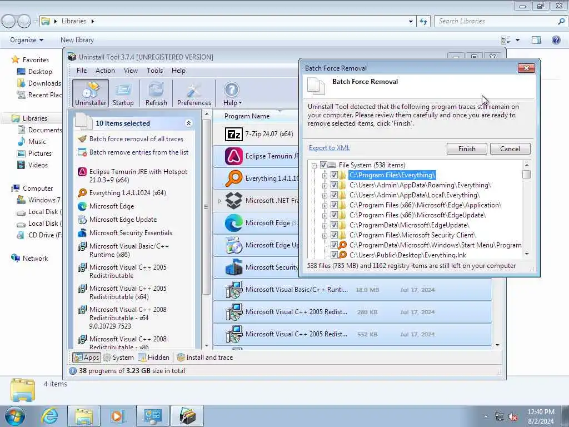
Task: Select Microsoft Edge icon in program list
Action: pyautogui.click(x=234, y=222)
